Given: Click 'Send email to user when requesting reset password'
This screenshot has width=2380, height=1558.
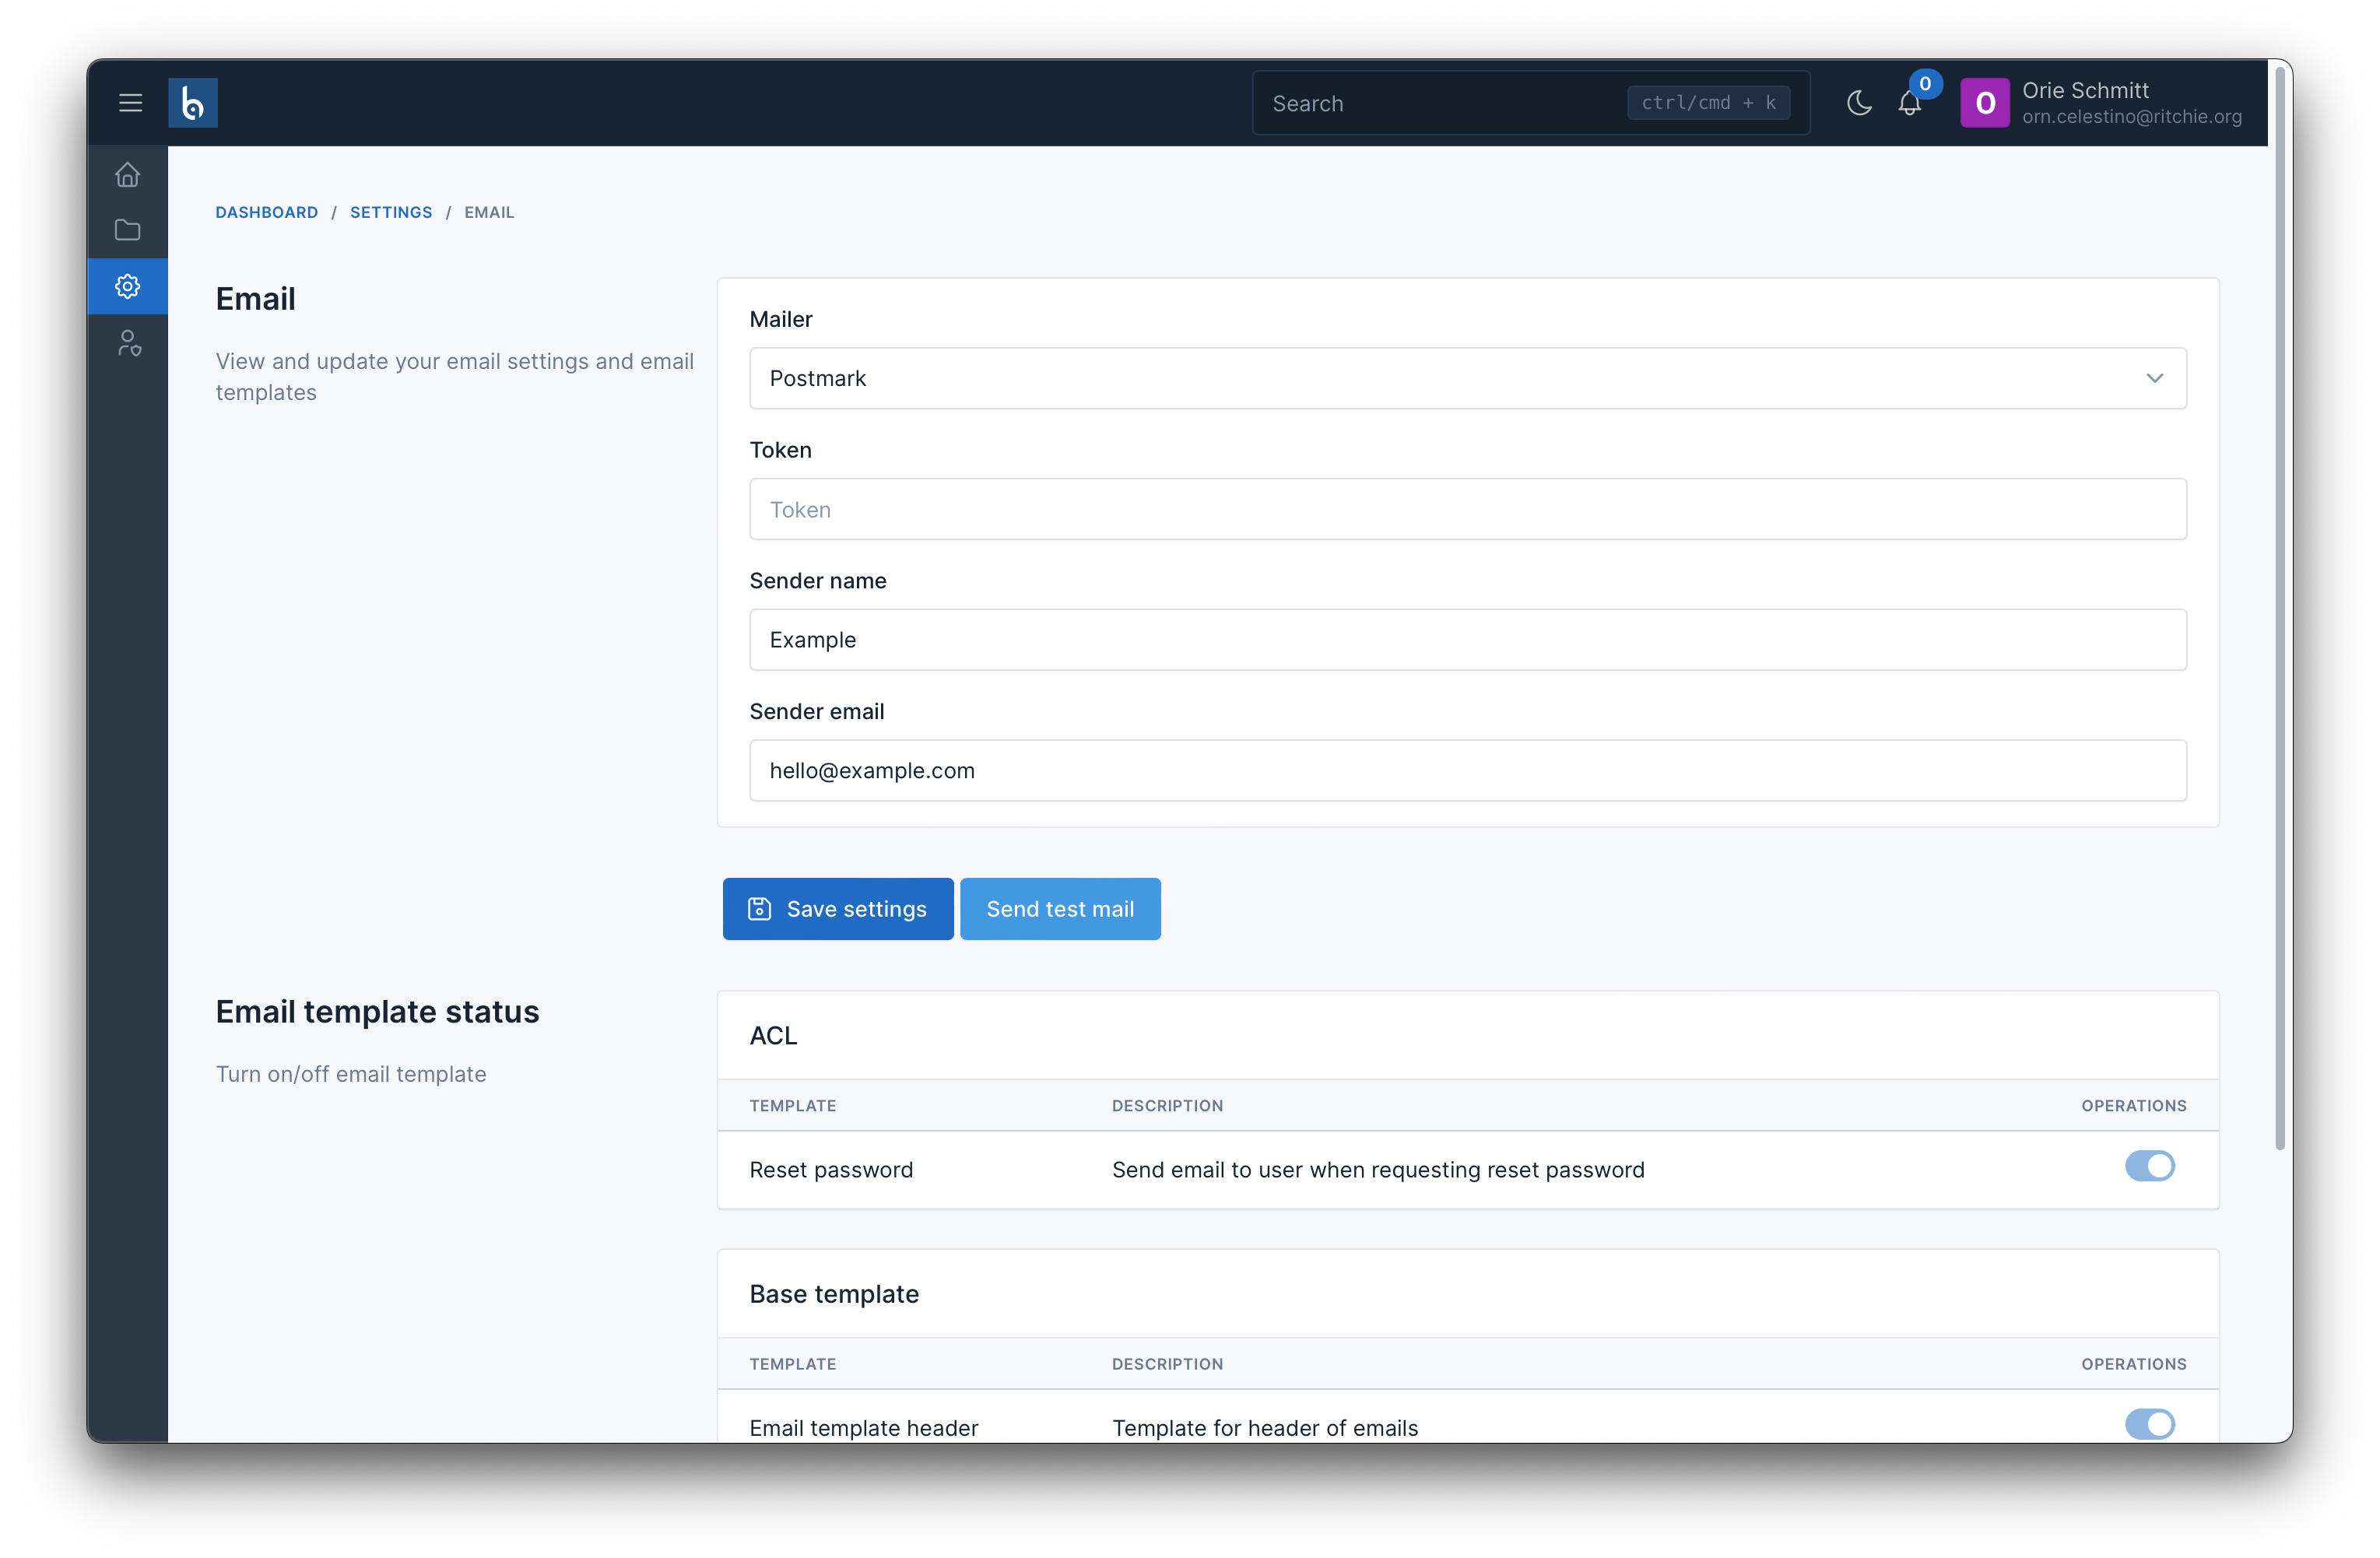Looking at the screenshot, I should point(1378,1170).
